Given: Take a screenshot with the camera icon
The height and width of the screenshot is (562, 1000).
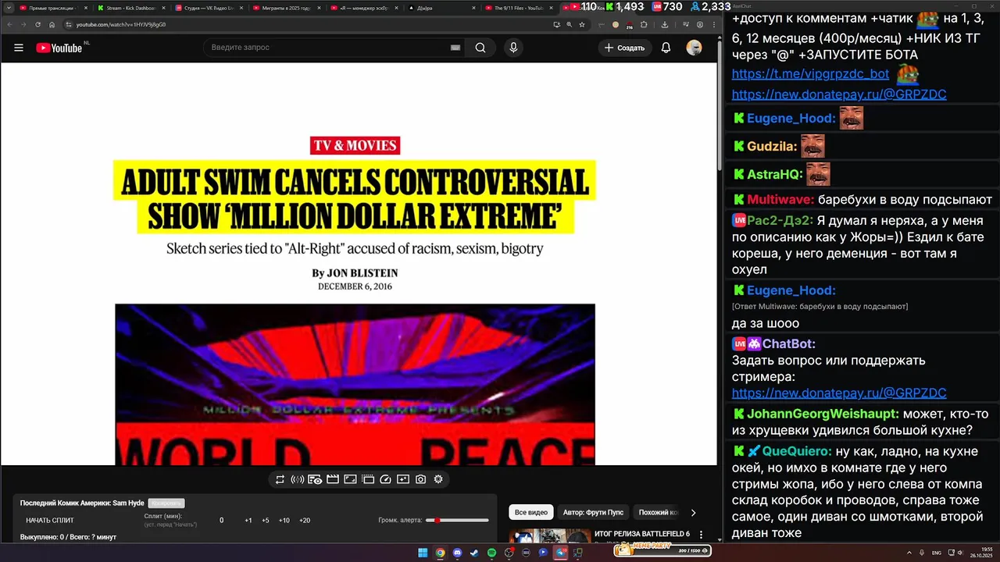Looking at the screenshot, I should [x=420, y=479].
